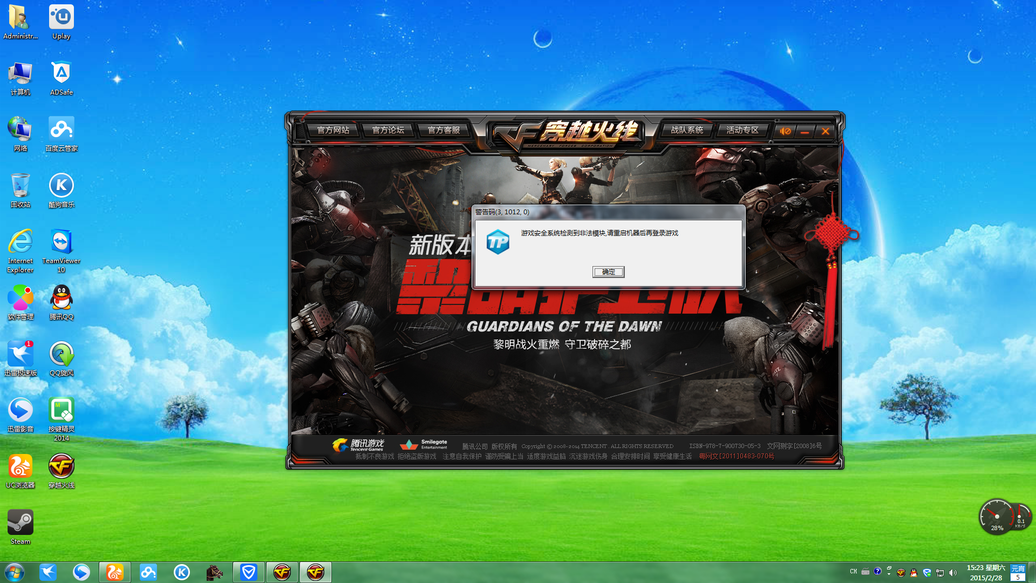The width and height of the screenshot is (1036, 583).
Task: Open the 腾讯QQ desktop shortcut
Action: click(62, 303)
